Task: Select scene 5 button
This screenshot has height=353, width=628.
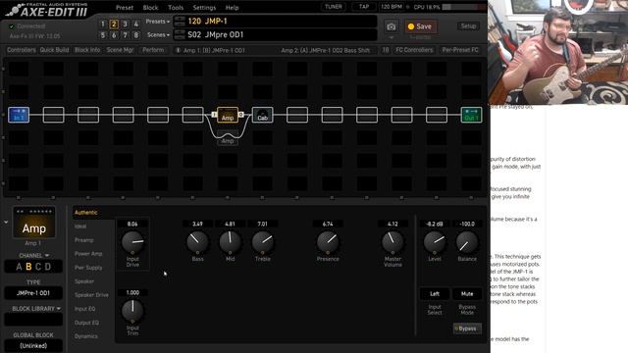Action: (102, 35)
